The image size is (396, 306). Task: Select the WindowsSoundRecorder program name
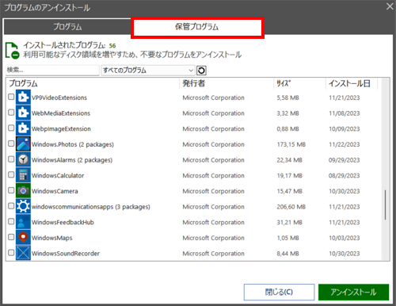click(x=66, y=254)
